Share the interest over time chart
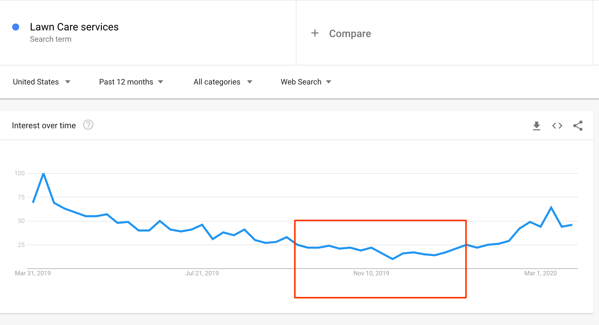 click(578, 126)
